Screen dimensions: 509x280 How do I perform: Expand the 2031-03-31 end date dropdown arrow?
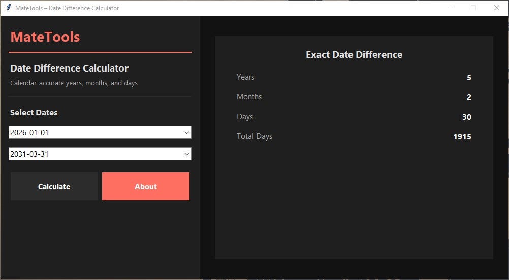click(186, 154)
